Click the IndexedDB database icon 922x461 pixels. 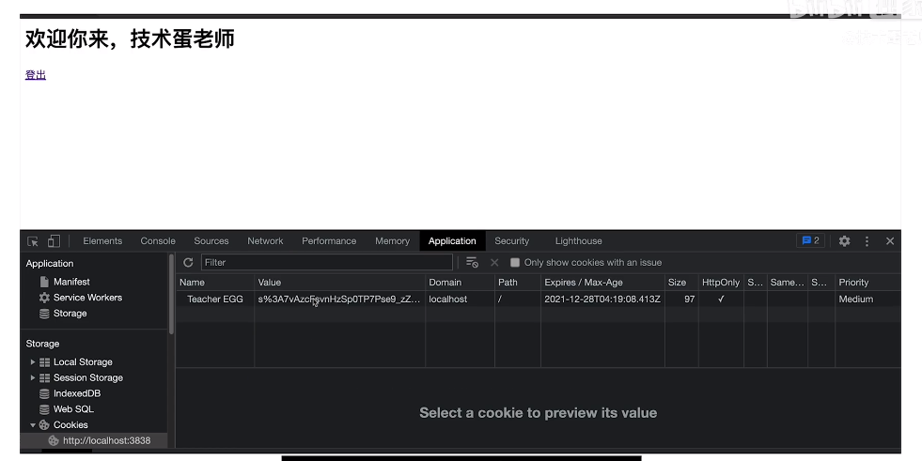pyautogui.click(x=44, y=393)
